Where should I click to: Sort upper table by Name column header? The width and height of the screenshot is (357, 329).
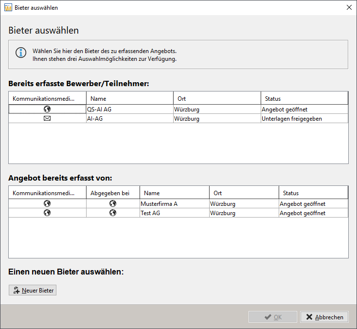tap(130, 98)
